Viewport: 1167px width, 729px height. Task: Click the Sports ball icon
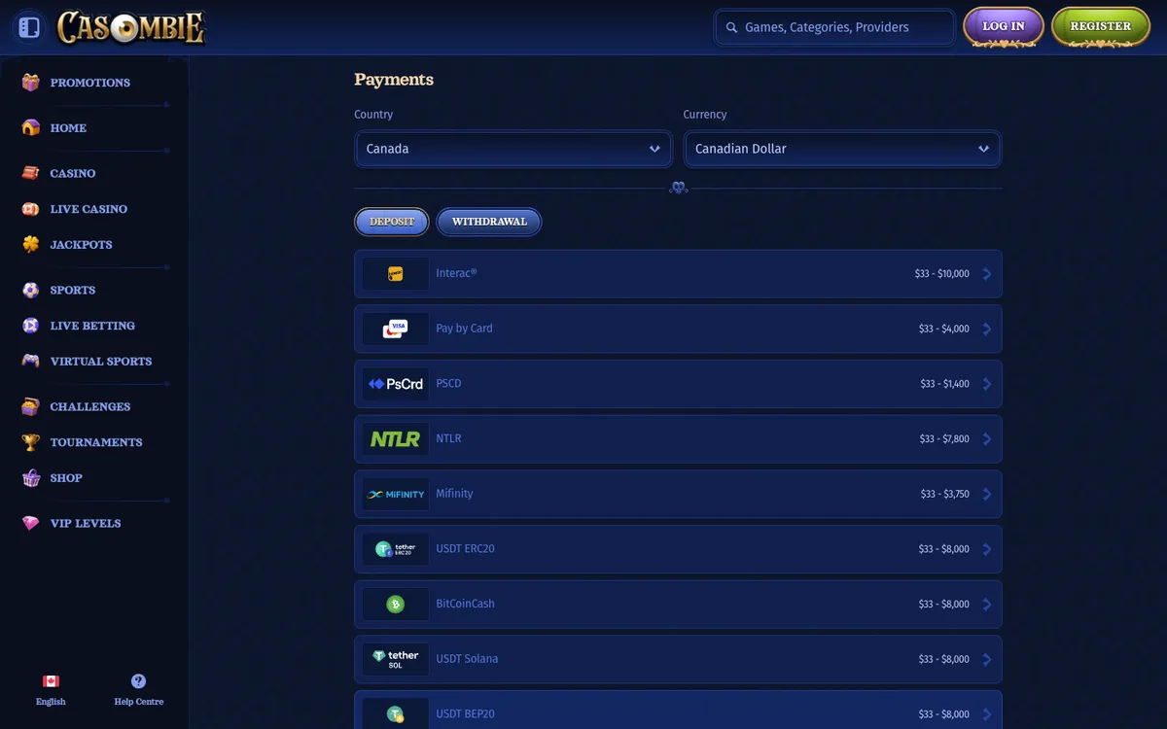[x=31, y=290]
